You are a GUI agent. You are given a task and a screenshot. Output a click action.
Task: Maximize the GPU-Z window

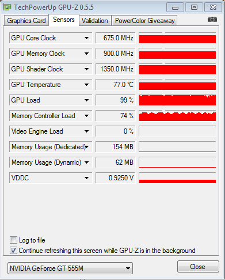(x=194, y=7)
